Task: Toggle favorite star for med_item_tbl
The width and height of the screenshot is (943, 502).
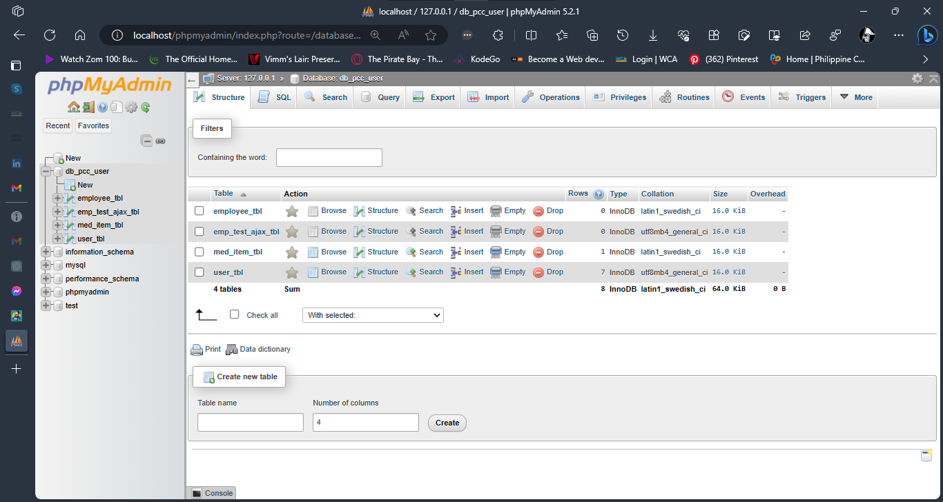Action: pos(292,252)
